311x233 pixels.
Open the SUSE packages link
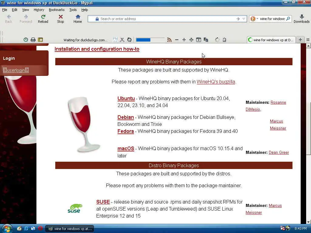point(103,202)
